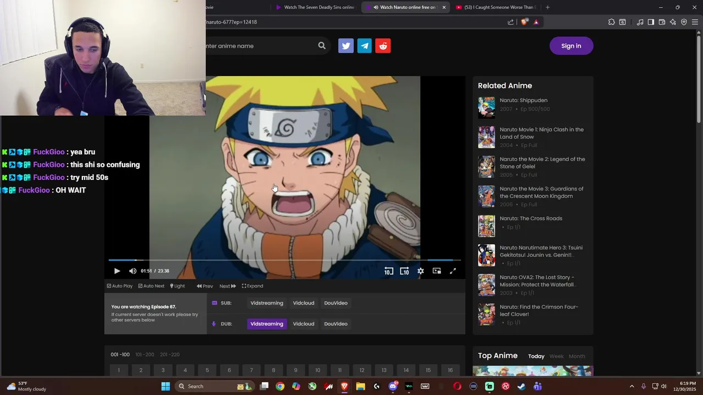Open the 001-100 episode range

[x=120, y=354]
